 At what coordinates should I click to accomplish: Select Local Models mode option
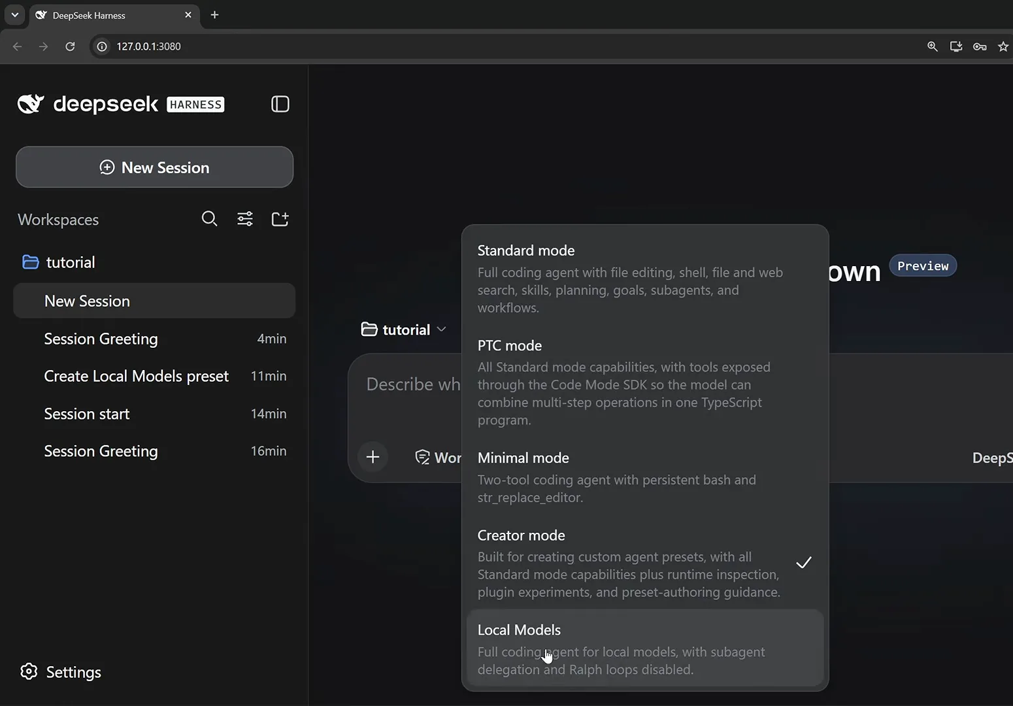645,648
